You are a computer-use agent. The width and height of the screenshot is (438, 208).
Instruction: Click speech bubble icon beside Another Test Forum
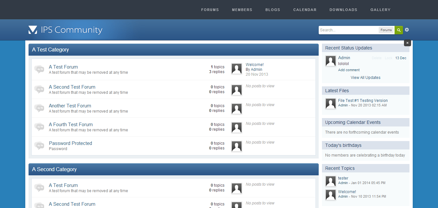[39, 108]
